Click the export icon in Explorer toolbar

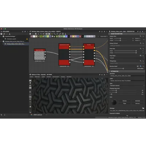(4, 34)
